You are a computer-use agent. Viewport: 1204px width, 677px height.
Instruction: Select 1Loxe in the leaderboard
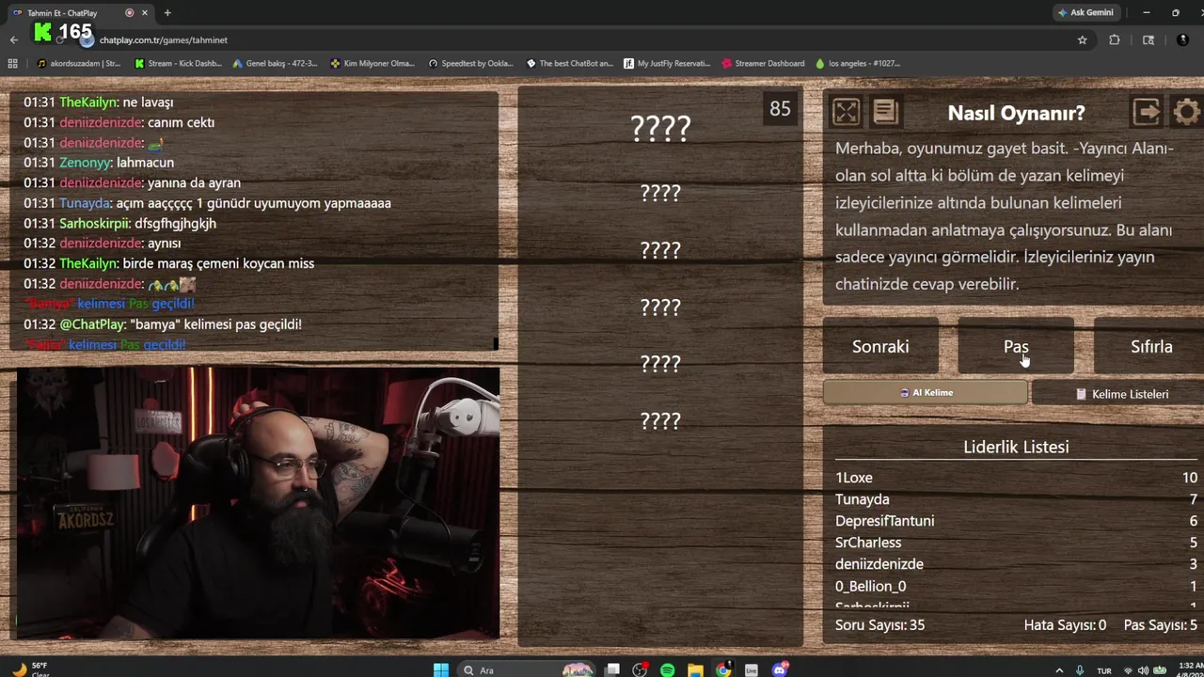1016,478
